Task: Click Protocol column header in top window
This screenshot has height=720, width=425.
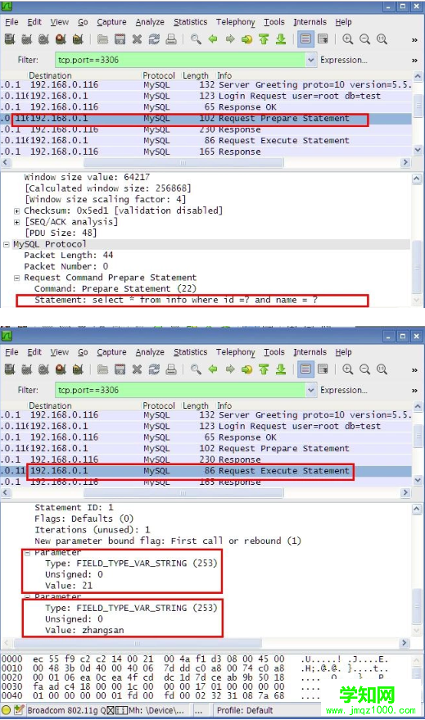Action: 159,75
